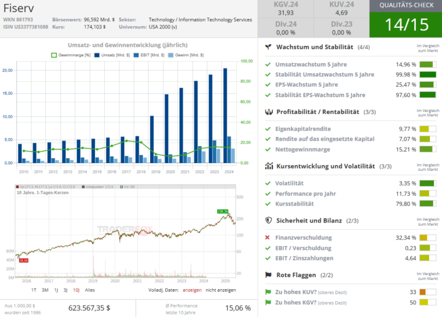This screenshot has height=317, width=442.
Task: Select the 3J chart timeframe
Action: [x=65, y=290]
